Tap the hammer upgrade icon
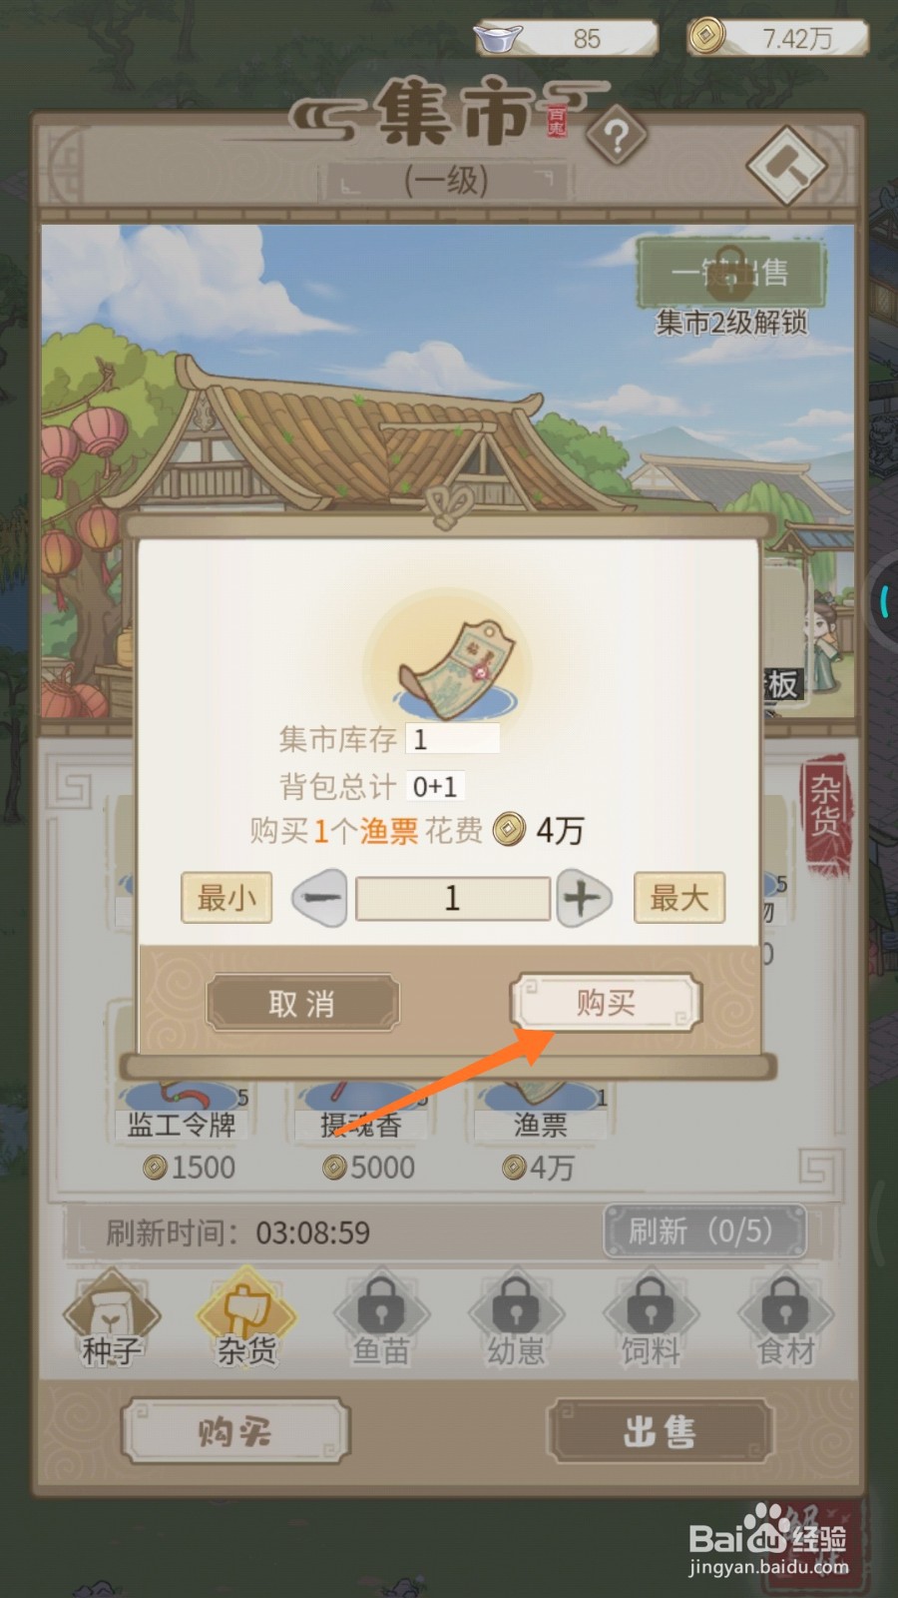This screenshot has height=1598, width=898. point(786,166)
